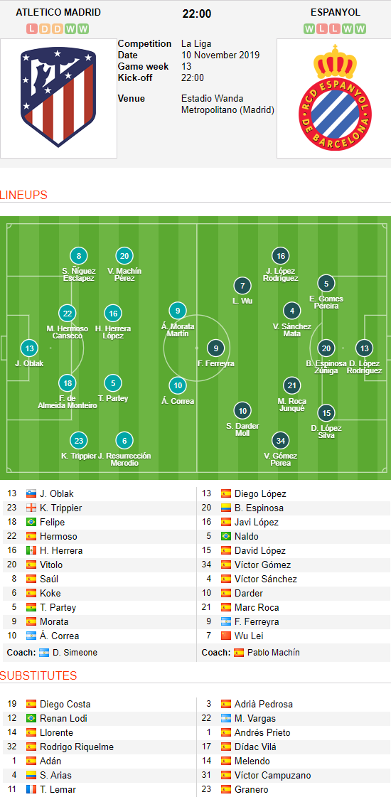Viewport: 391px width, 802px height.
Task: Click K. Trippier's number 23 pitch marker
Action: [x=78, y=440]
